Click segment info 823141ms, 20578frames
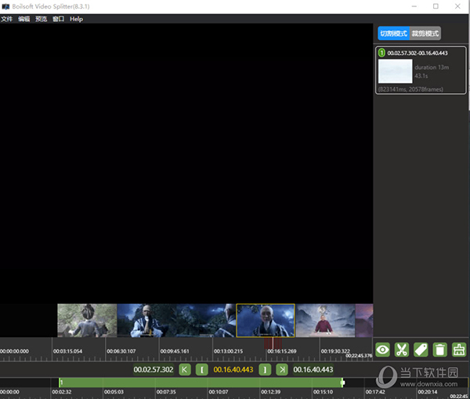Image resolution: width=470 pixels, height=399 pixels. tap(410, 89)
